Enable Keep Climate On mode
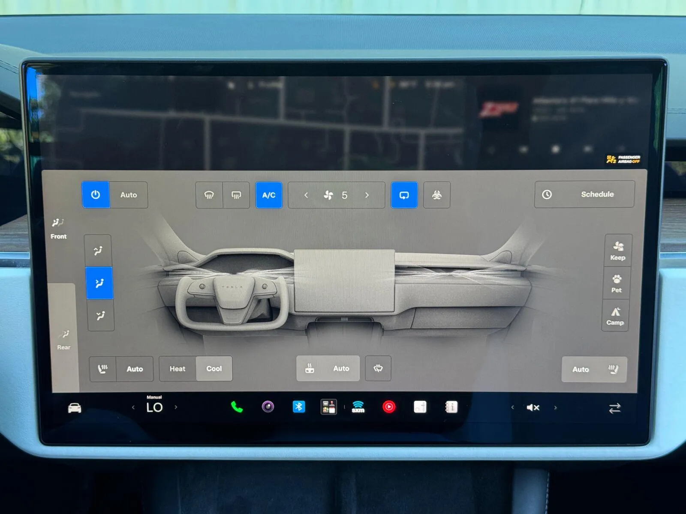 [x=618, y=251]
